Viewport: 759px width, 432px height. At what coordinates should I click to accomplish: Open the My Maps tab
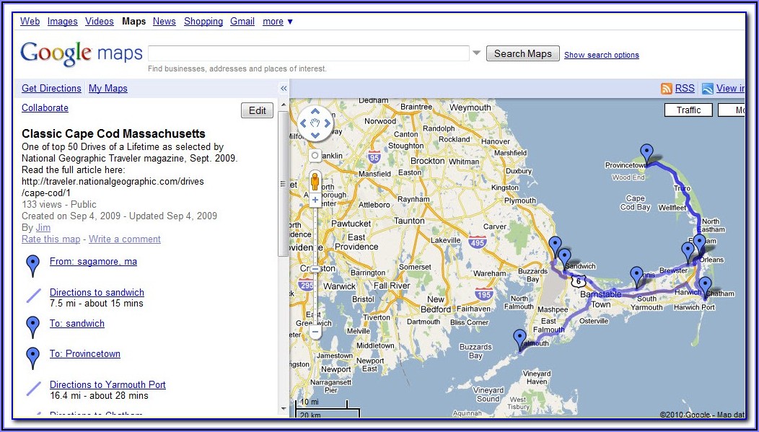coord(108,88)
